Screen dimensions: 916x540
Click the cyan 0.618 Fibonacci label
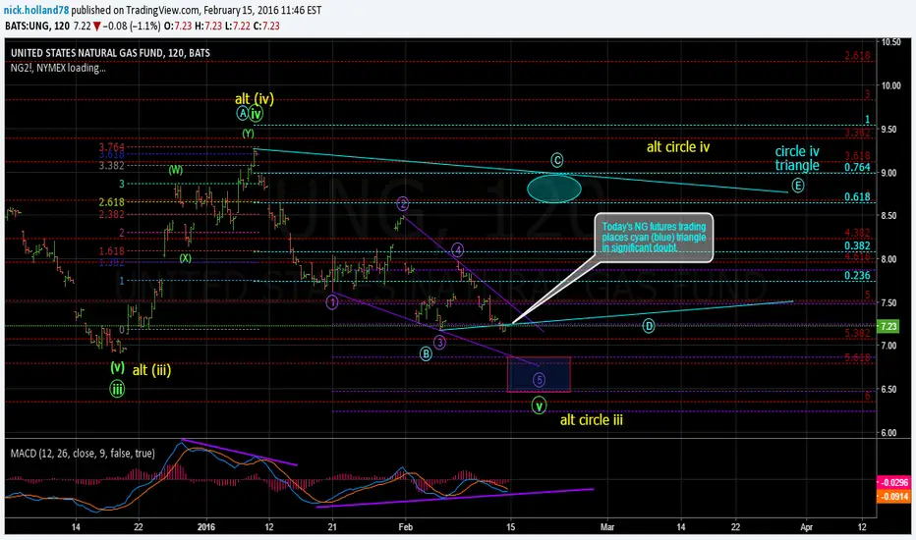point(857,197)
